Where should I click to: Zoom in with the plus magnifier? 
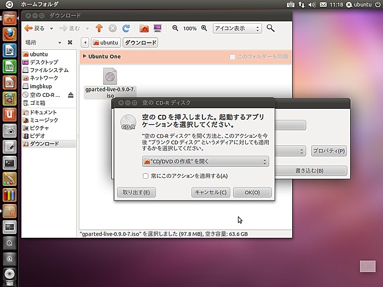pyautogui.click(x=204, y=28)
